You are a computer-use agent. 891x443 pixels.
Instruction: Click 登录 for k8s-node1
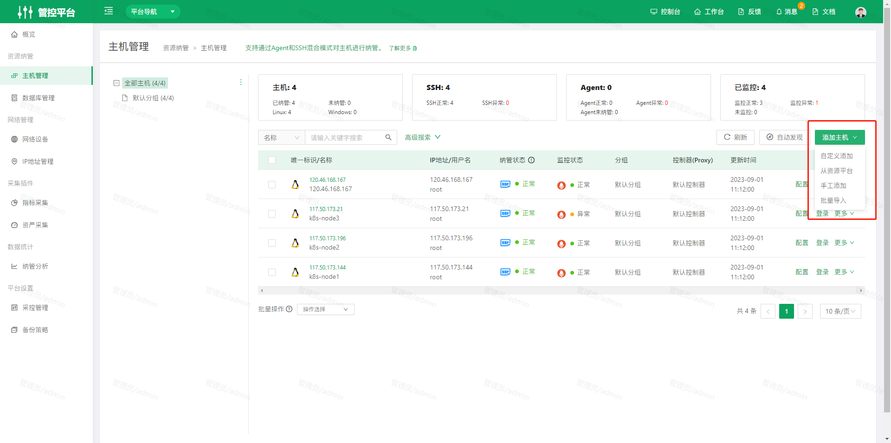click(822, 272)
